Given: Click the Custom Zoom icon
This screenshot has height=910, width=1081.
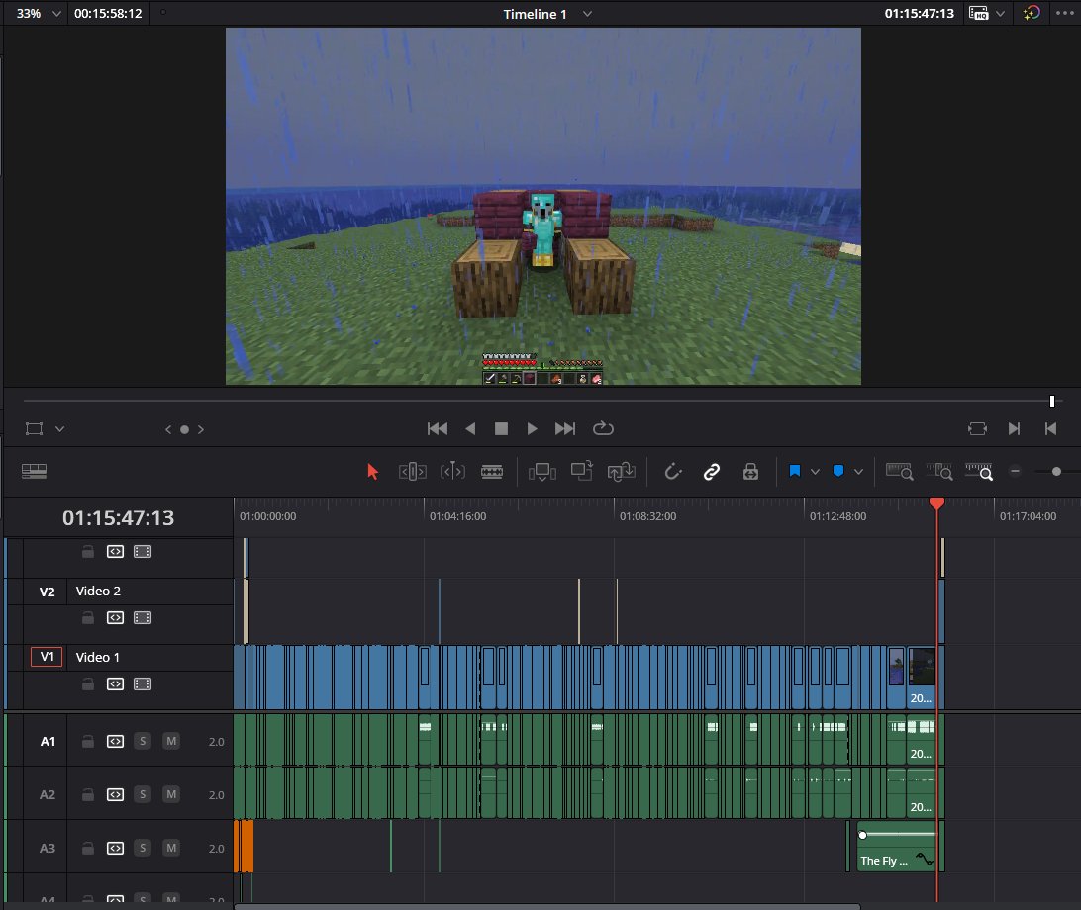Looking at the screenshot, I should point(979,472).
